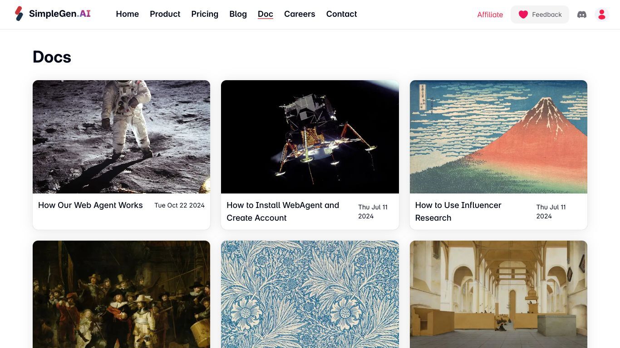Open the user profile avatar icon
The width and height of the screenshot is (620, 348).
click(x=602, y=14)
